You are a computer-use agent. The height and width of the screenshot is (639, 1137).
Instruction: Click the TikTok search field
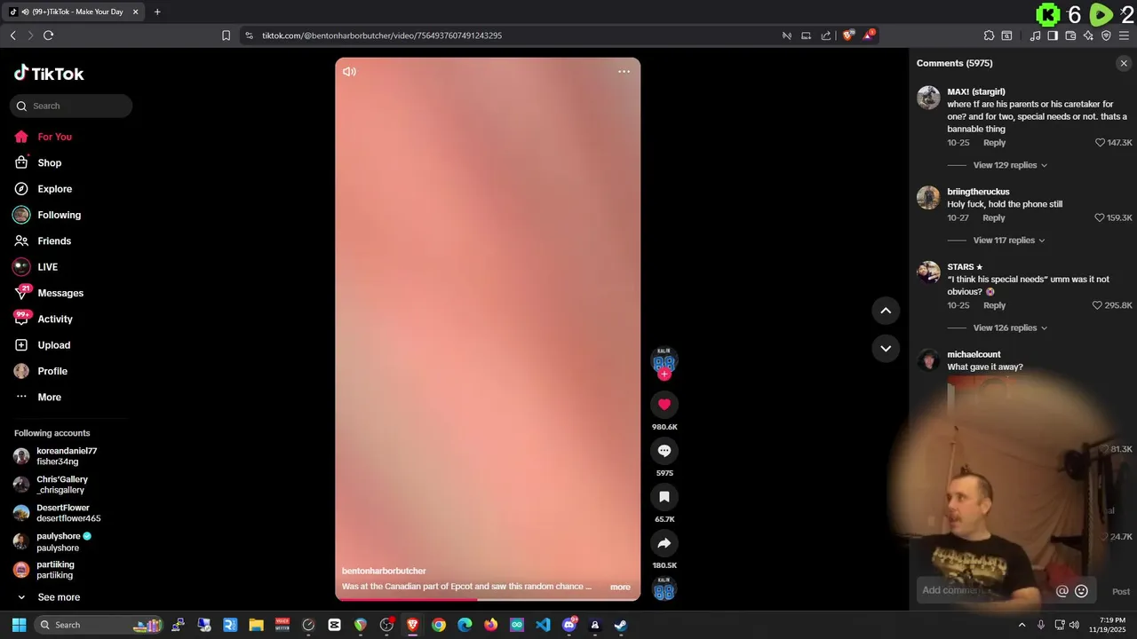[x=71, y=106]
